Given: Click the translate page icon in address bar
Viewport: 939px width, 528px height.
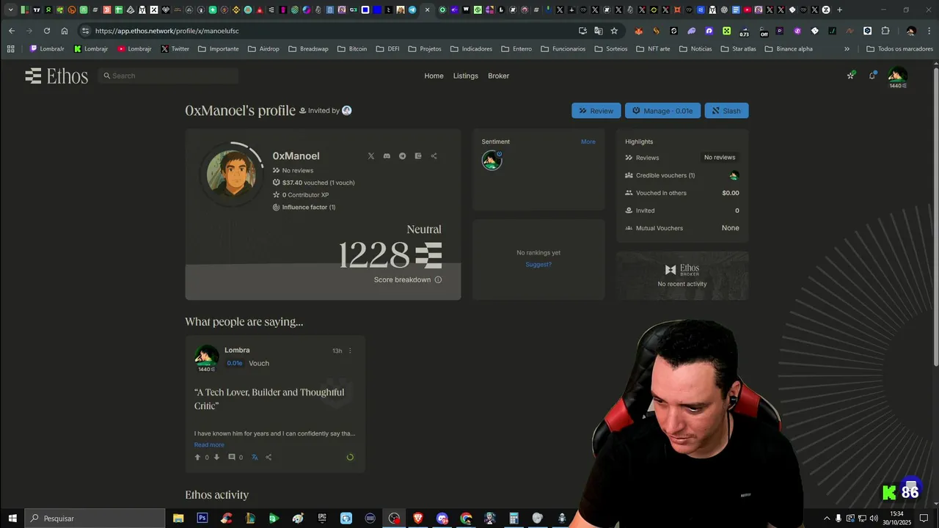Looking at the screenshot, I should [599, 31].
